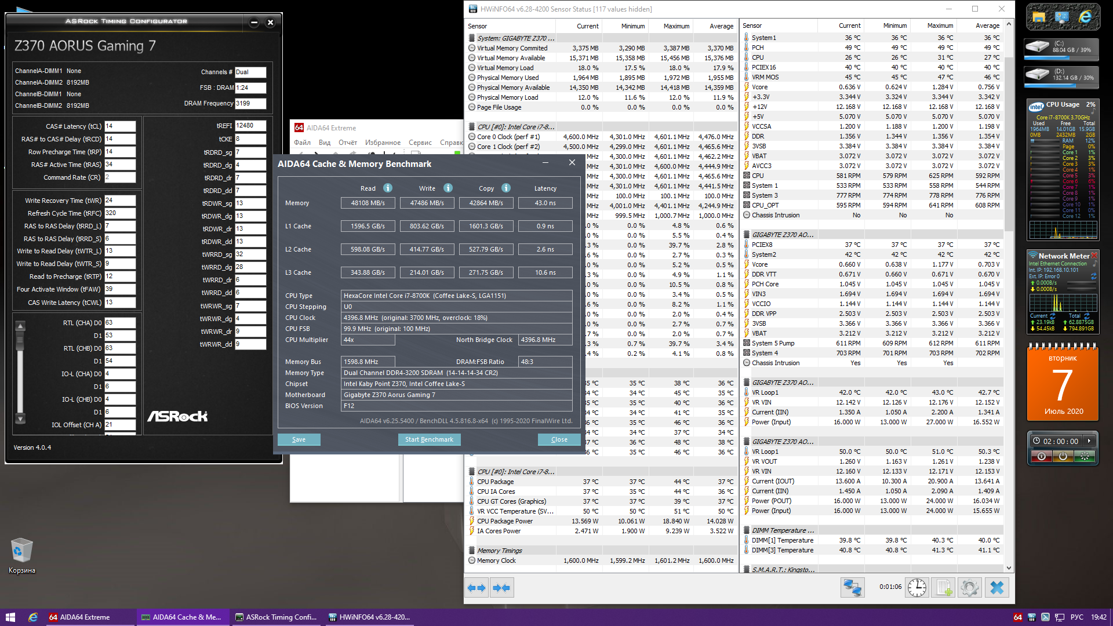
Task: Open the Internet Explorer icon in desktop gadget
Action: [x=1085, y=17]
